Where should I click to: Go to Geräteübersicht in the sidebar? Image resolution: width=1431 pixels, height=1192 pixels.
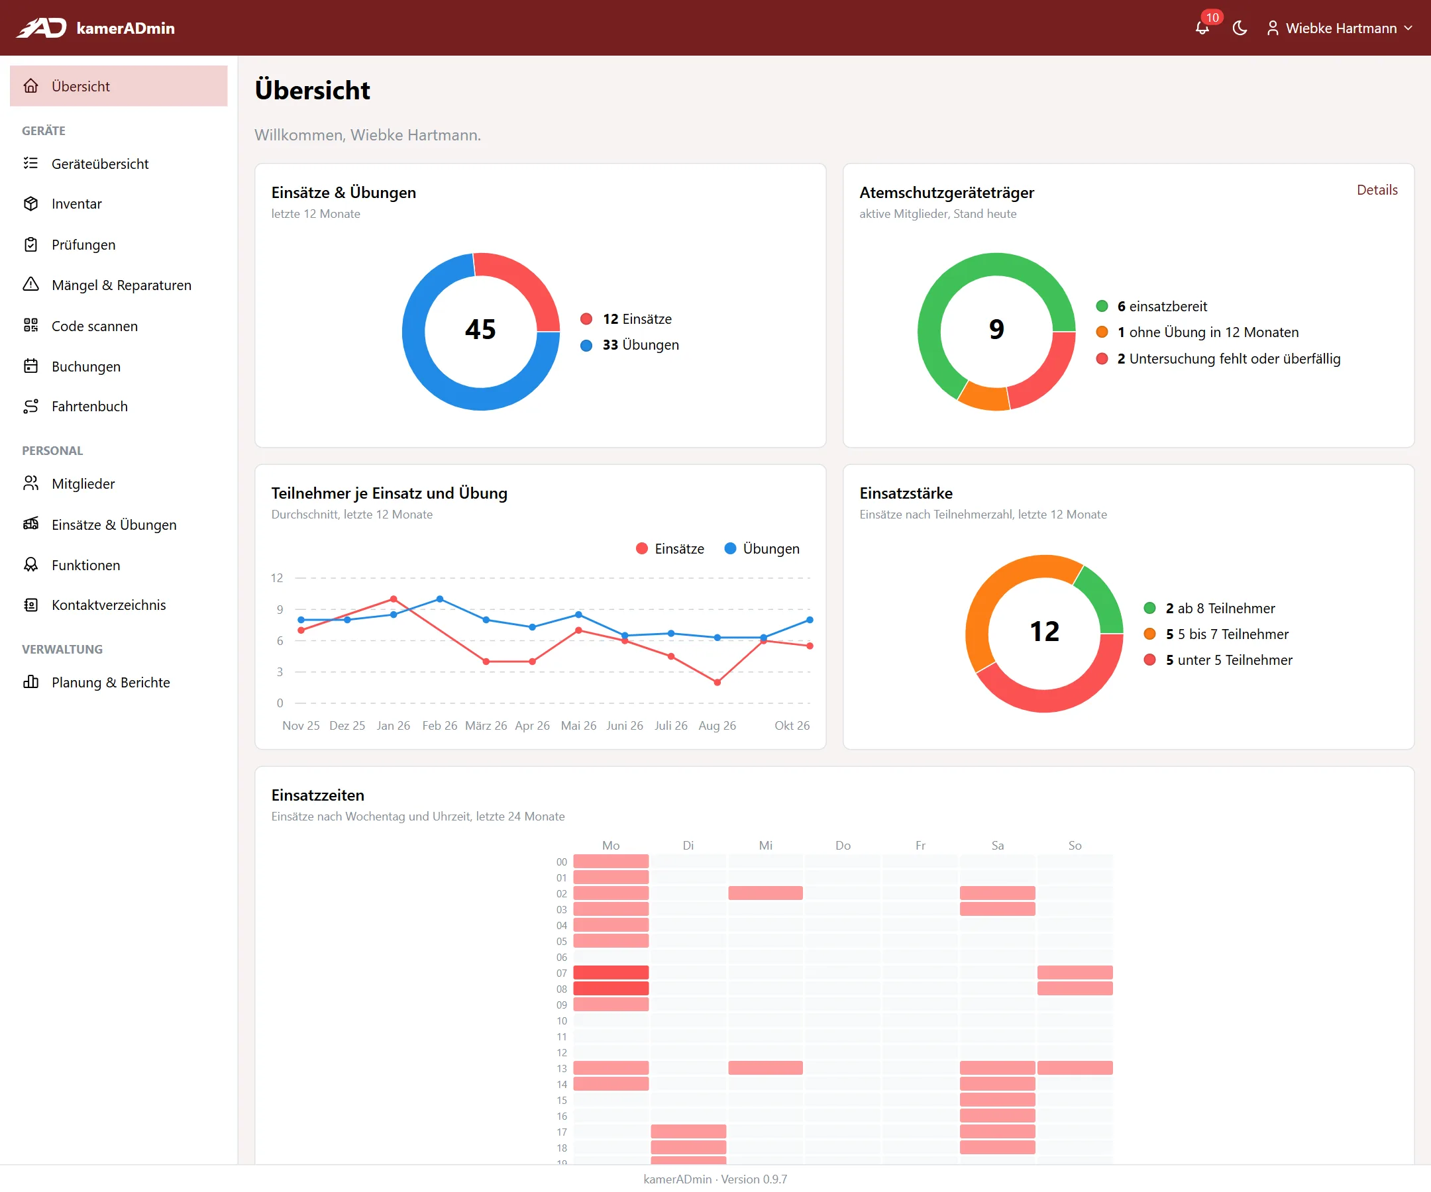coord(119,164)
